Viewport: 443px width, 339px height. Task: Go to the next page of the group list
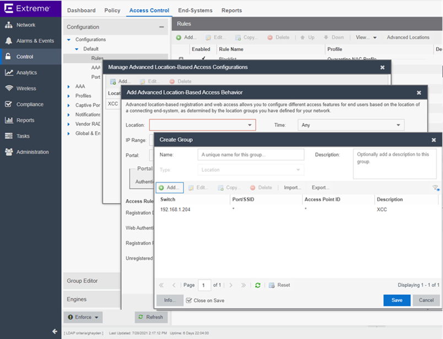pyautogui.click(x=231, y=285)
